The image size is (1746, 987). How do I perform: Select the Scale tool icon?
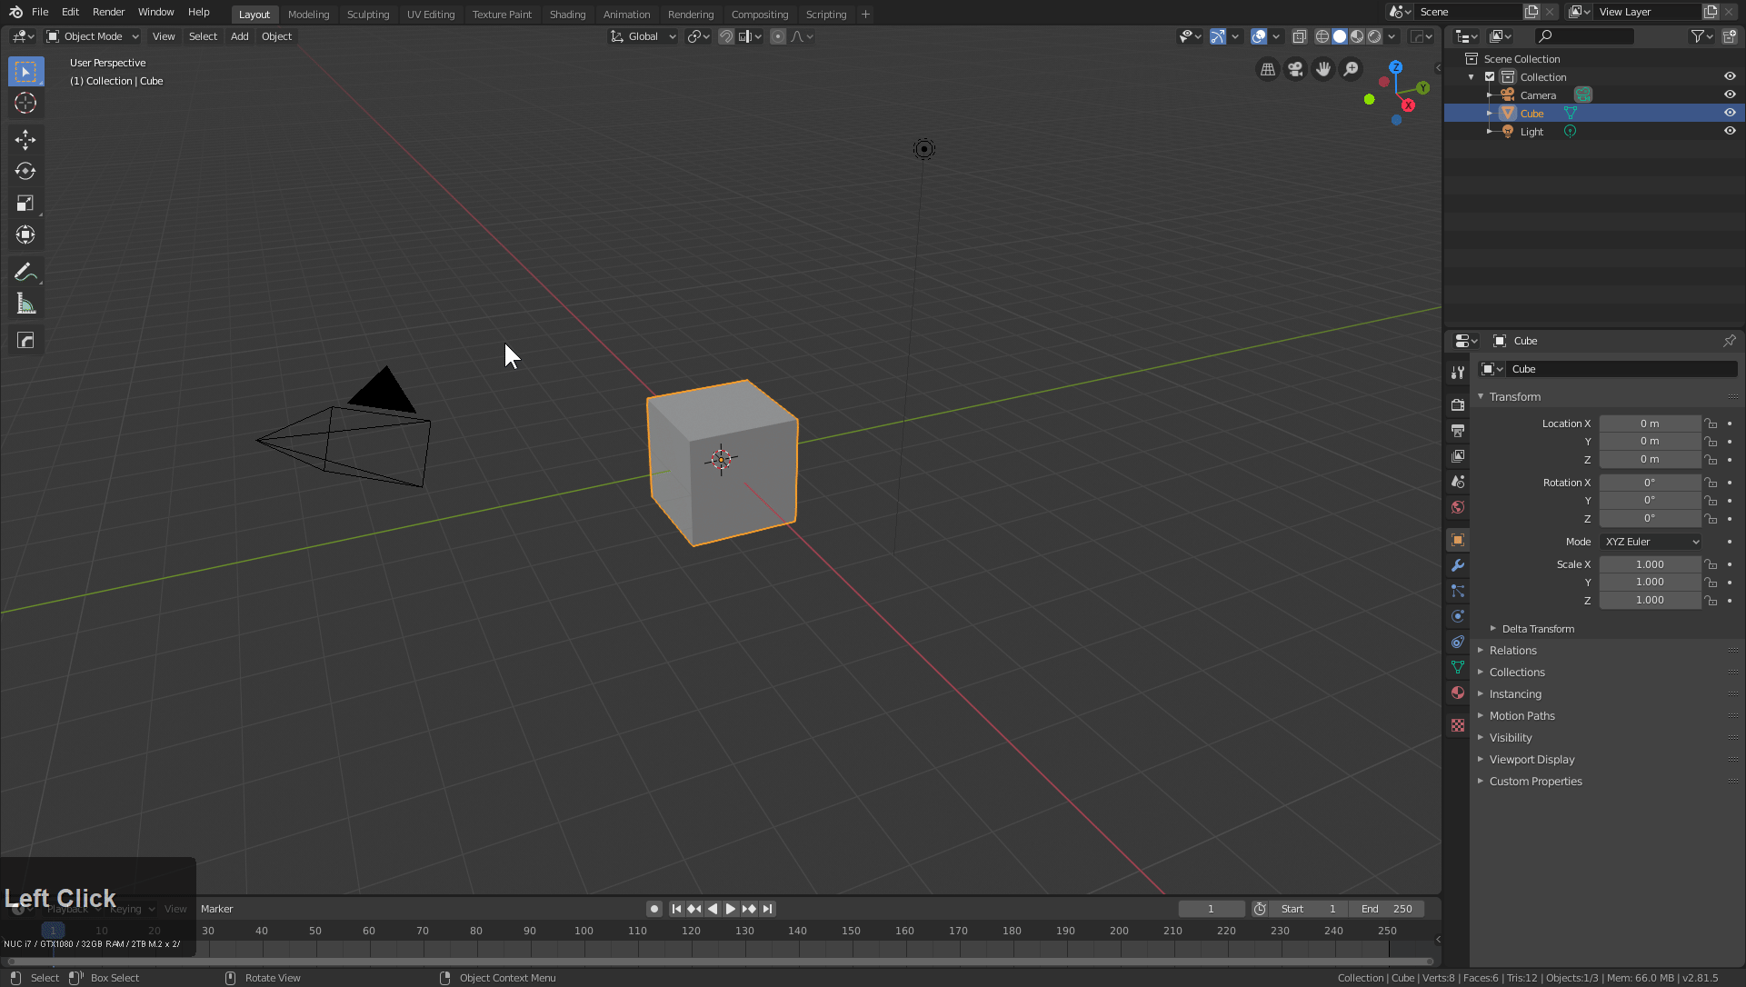click(x=25, y=204)
